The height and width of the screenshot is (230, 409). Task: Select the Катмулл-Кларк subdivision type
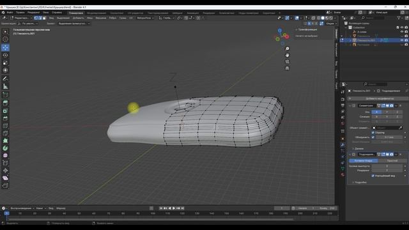pyautogui.click(x=363, y=161)
